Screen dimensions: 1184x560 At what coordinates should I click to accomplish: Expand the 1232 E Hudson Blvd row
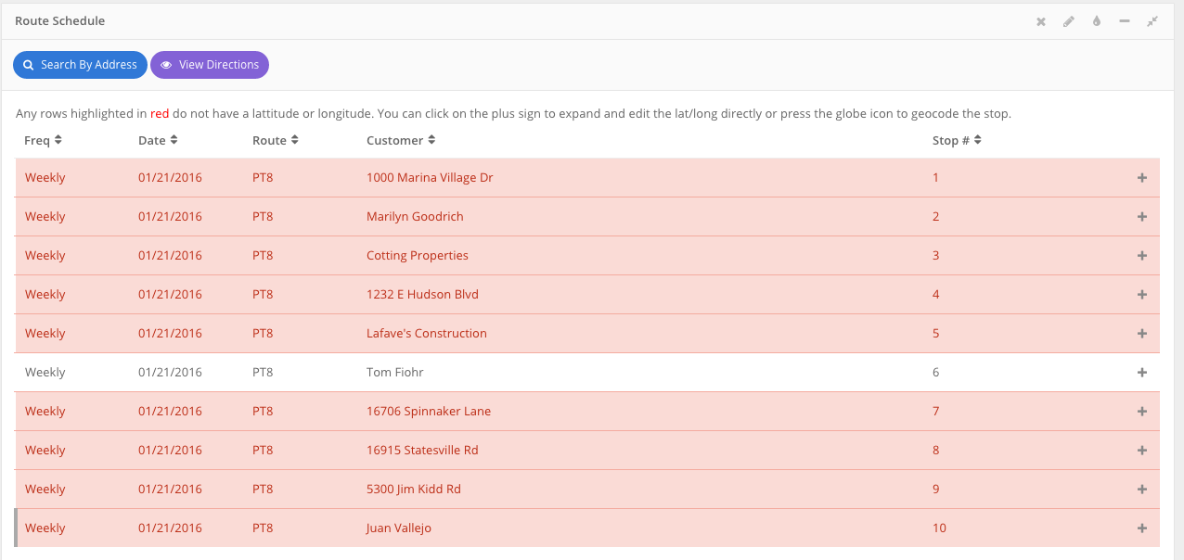coord(1142,295)
